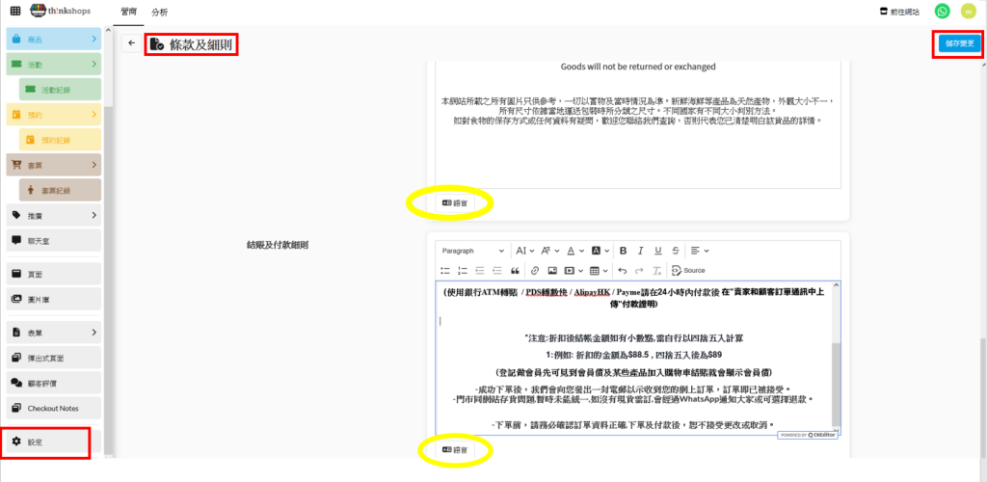Click inside the checkout terms text area
Image resolution: width=987 pixels, height=482 pixels.
pos(636,366)
